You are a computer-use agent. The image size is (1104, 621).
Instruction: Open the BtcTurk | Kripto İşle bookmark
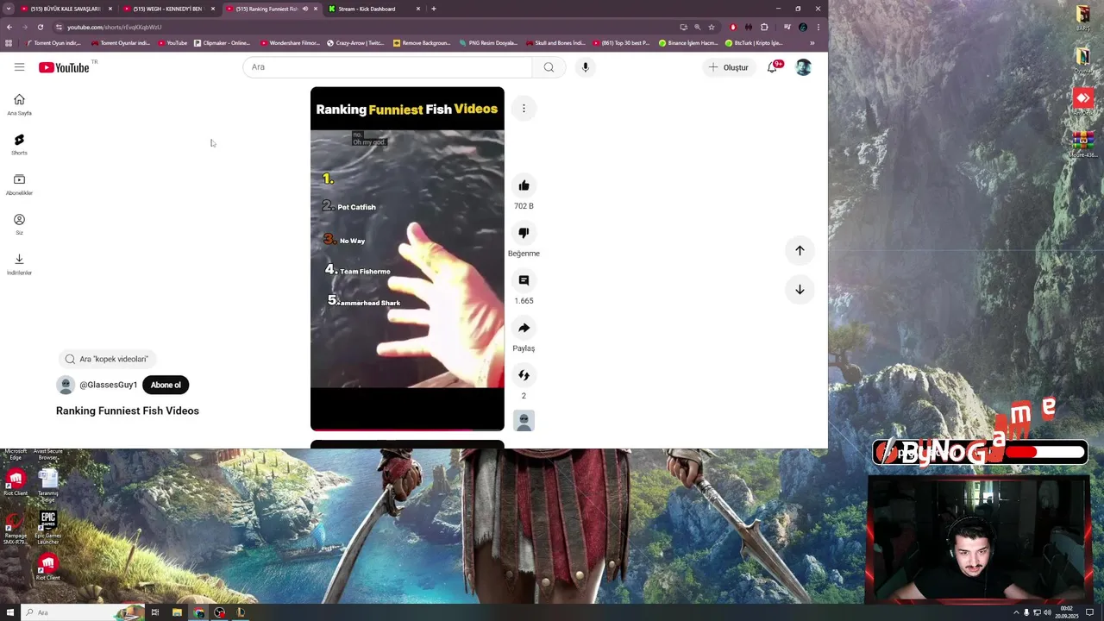[755, 42]
